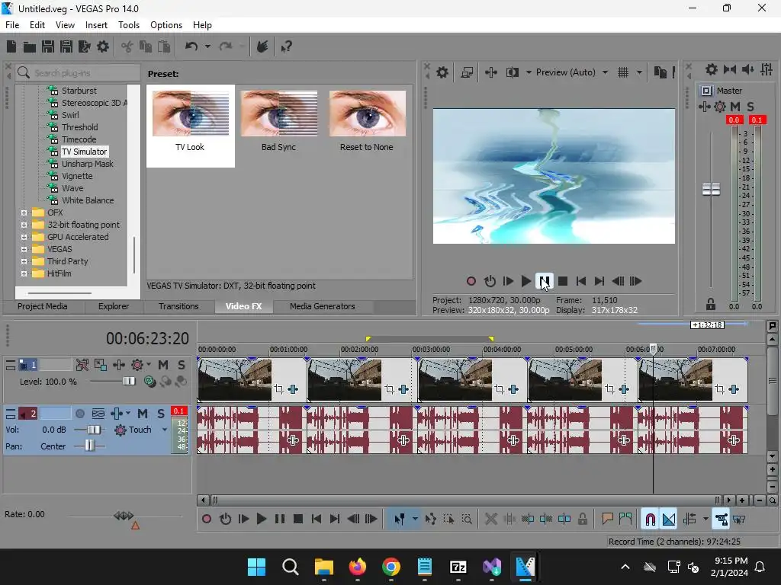Image resolution: width=781 pixels, height=585 pixels.
Task: Adjust audio track Pan slider
Action: pos(89,446)
